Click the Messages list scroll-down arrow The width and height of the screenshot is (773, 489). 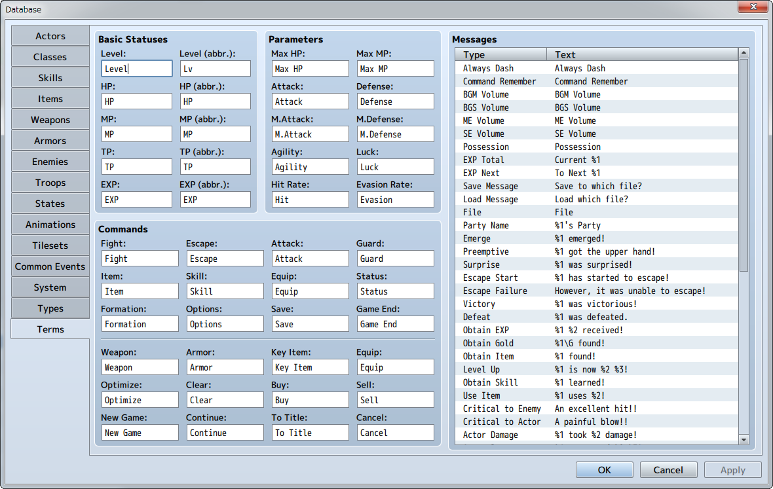click(x=744, y=439)
